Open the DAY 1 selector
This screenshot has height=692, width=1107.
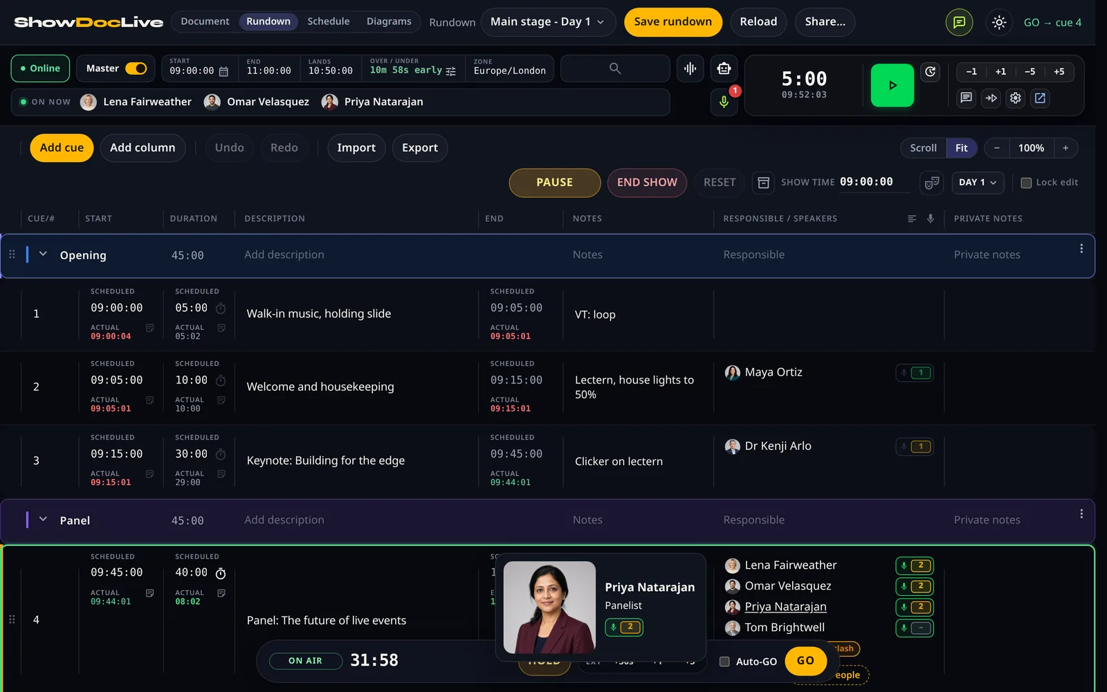coord(978,183)
